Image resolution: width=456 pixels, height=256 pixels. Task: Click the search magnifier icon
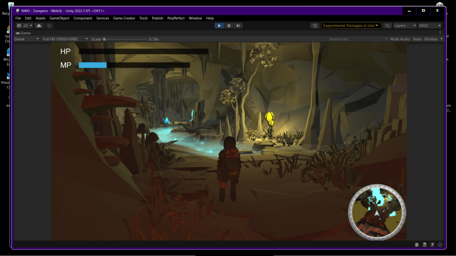387,26
